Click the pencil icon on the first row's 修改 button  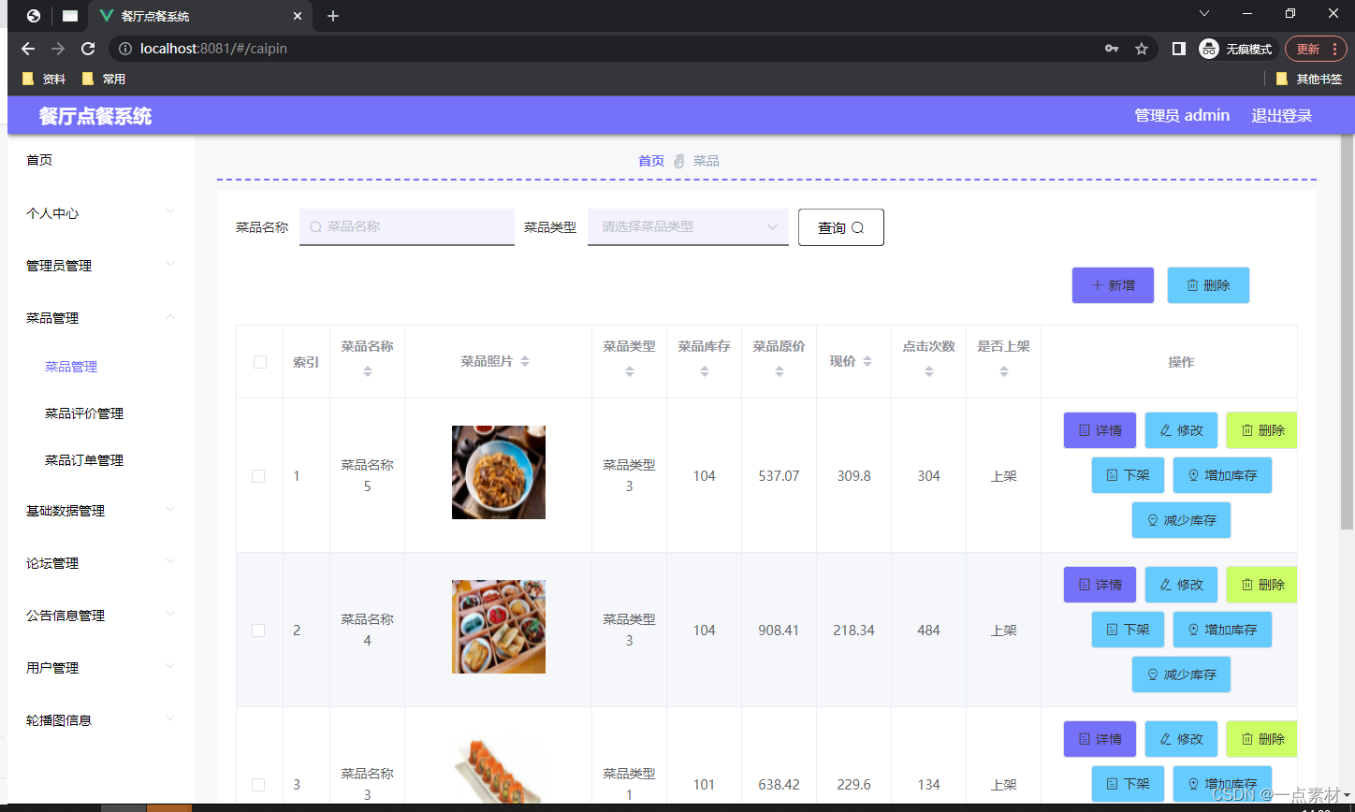tap(1164, 430)
